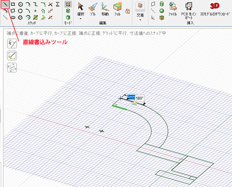Select the Three-Point Rectangle tool
232x187 pixels.
(x=13, y=11)
